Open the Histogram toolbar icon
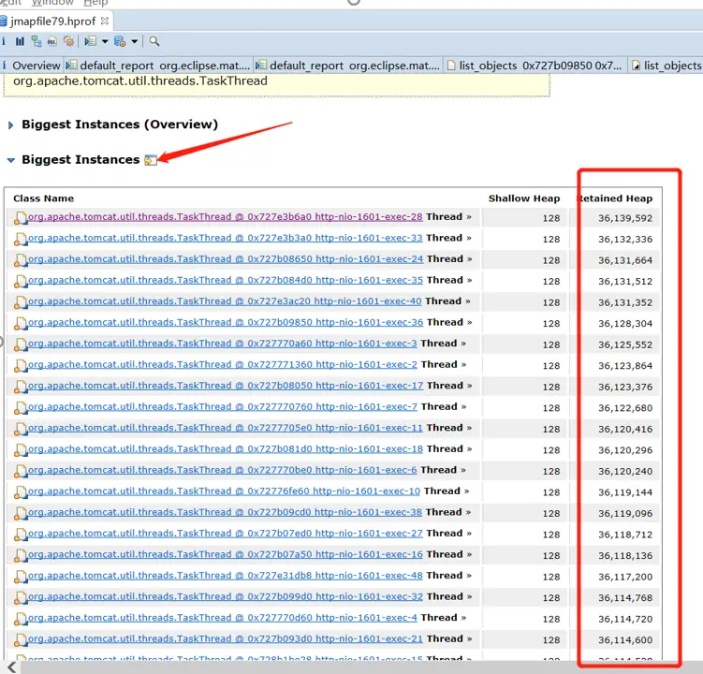Screen dimensions: 703x674 pyautogui.click(x=20, y=42)
